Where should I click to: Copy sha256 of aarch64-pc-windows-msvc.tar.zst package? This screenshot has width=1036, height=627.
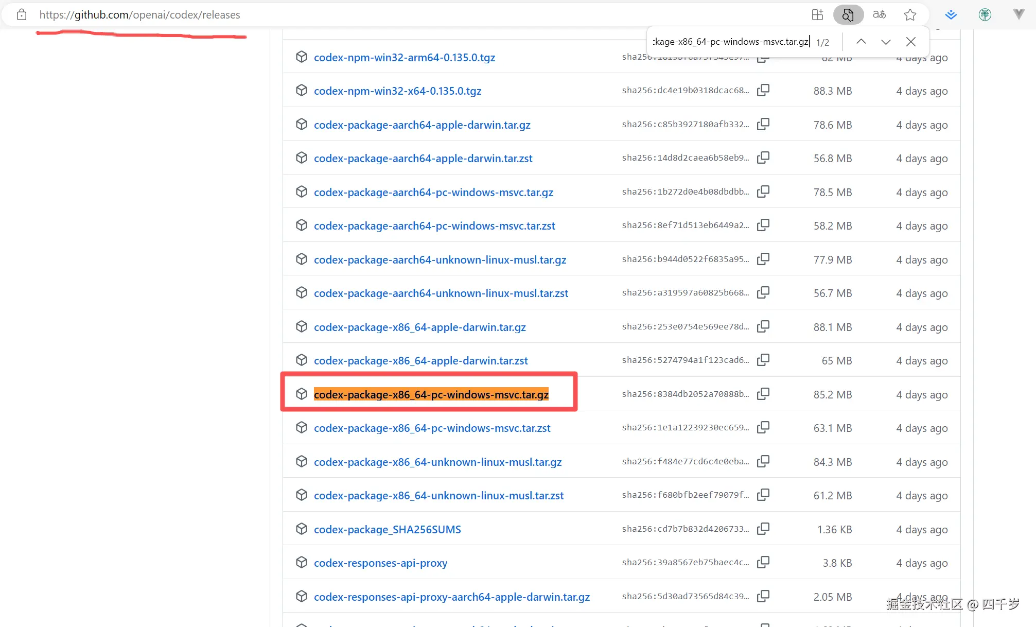tap(763, 225)
